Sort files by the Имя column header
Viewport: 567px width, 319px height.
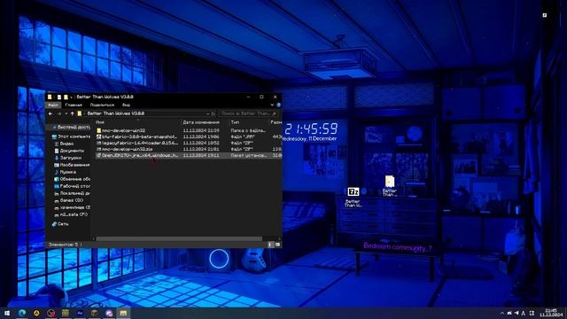click(x=100, y=122)
